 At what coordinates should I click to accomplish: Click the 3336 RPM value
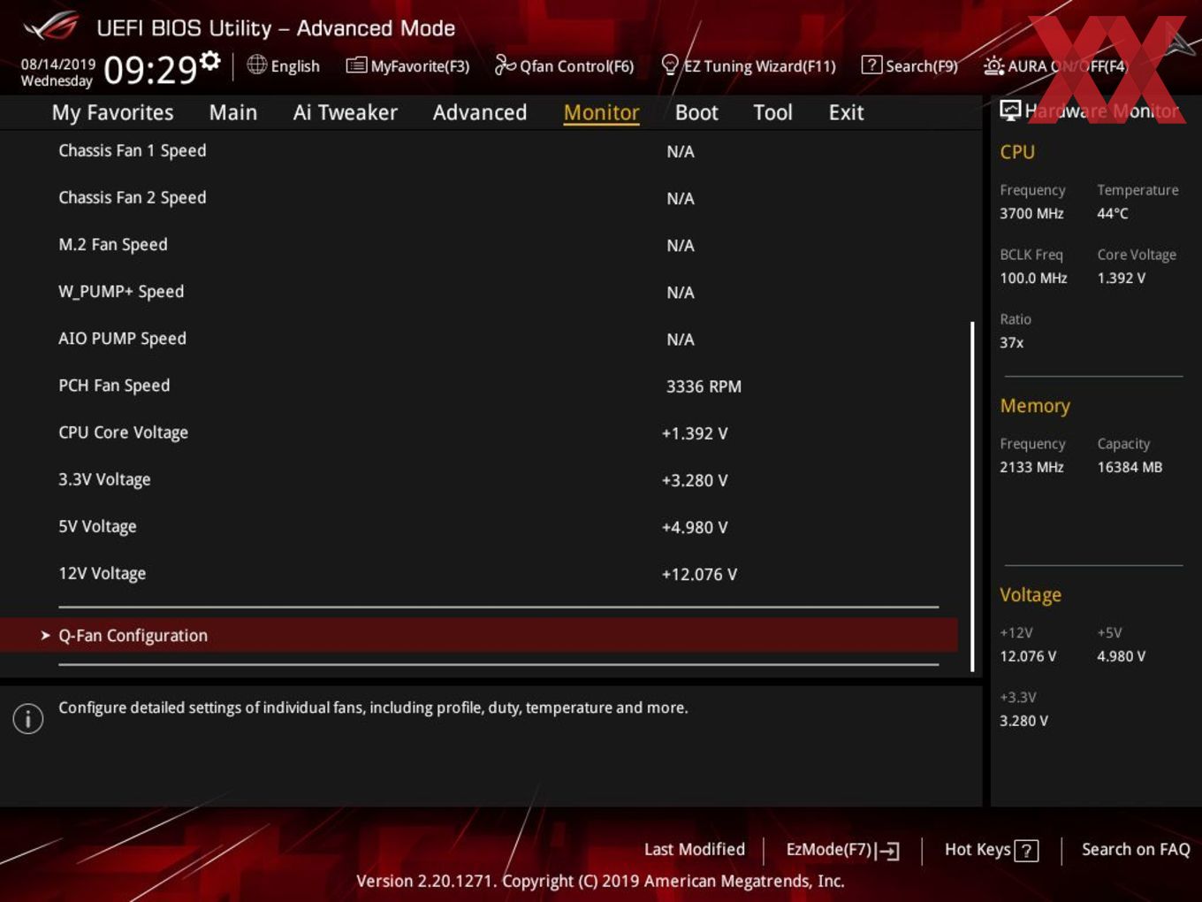(x=704, y=386)
